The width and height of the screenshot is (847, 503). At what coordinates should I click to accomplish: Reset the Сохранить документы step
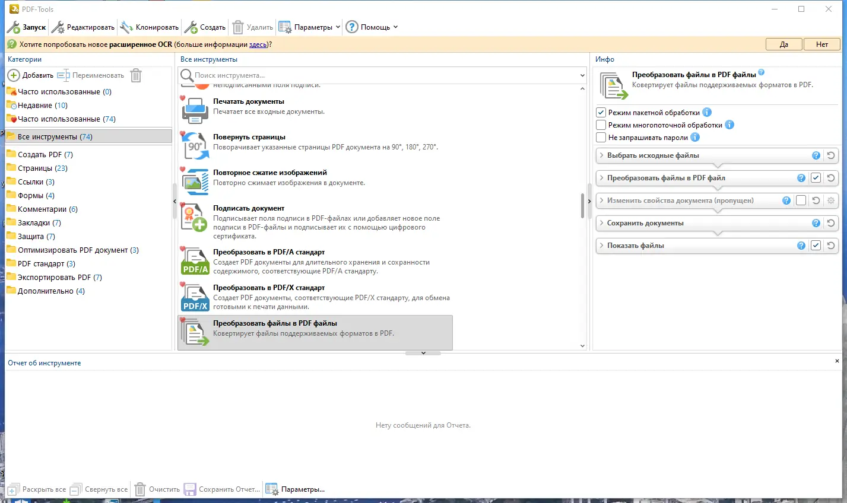pos(831,223)
